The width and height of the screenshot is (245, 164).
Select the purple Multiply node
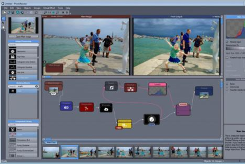tap(183, 109)
